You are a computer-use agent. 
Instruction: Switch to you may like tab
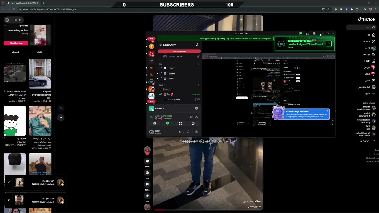click(15, 52)
